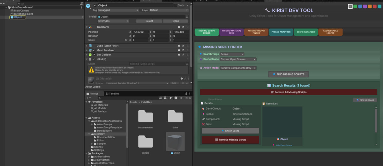Click the Search by Type icon in Project
The height and width of the screenshot is (166, 383).
[165, 98]
